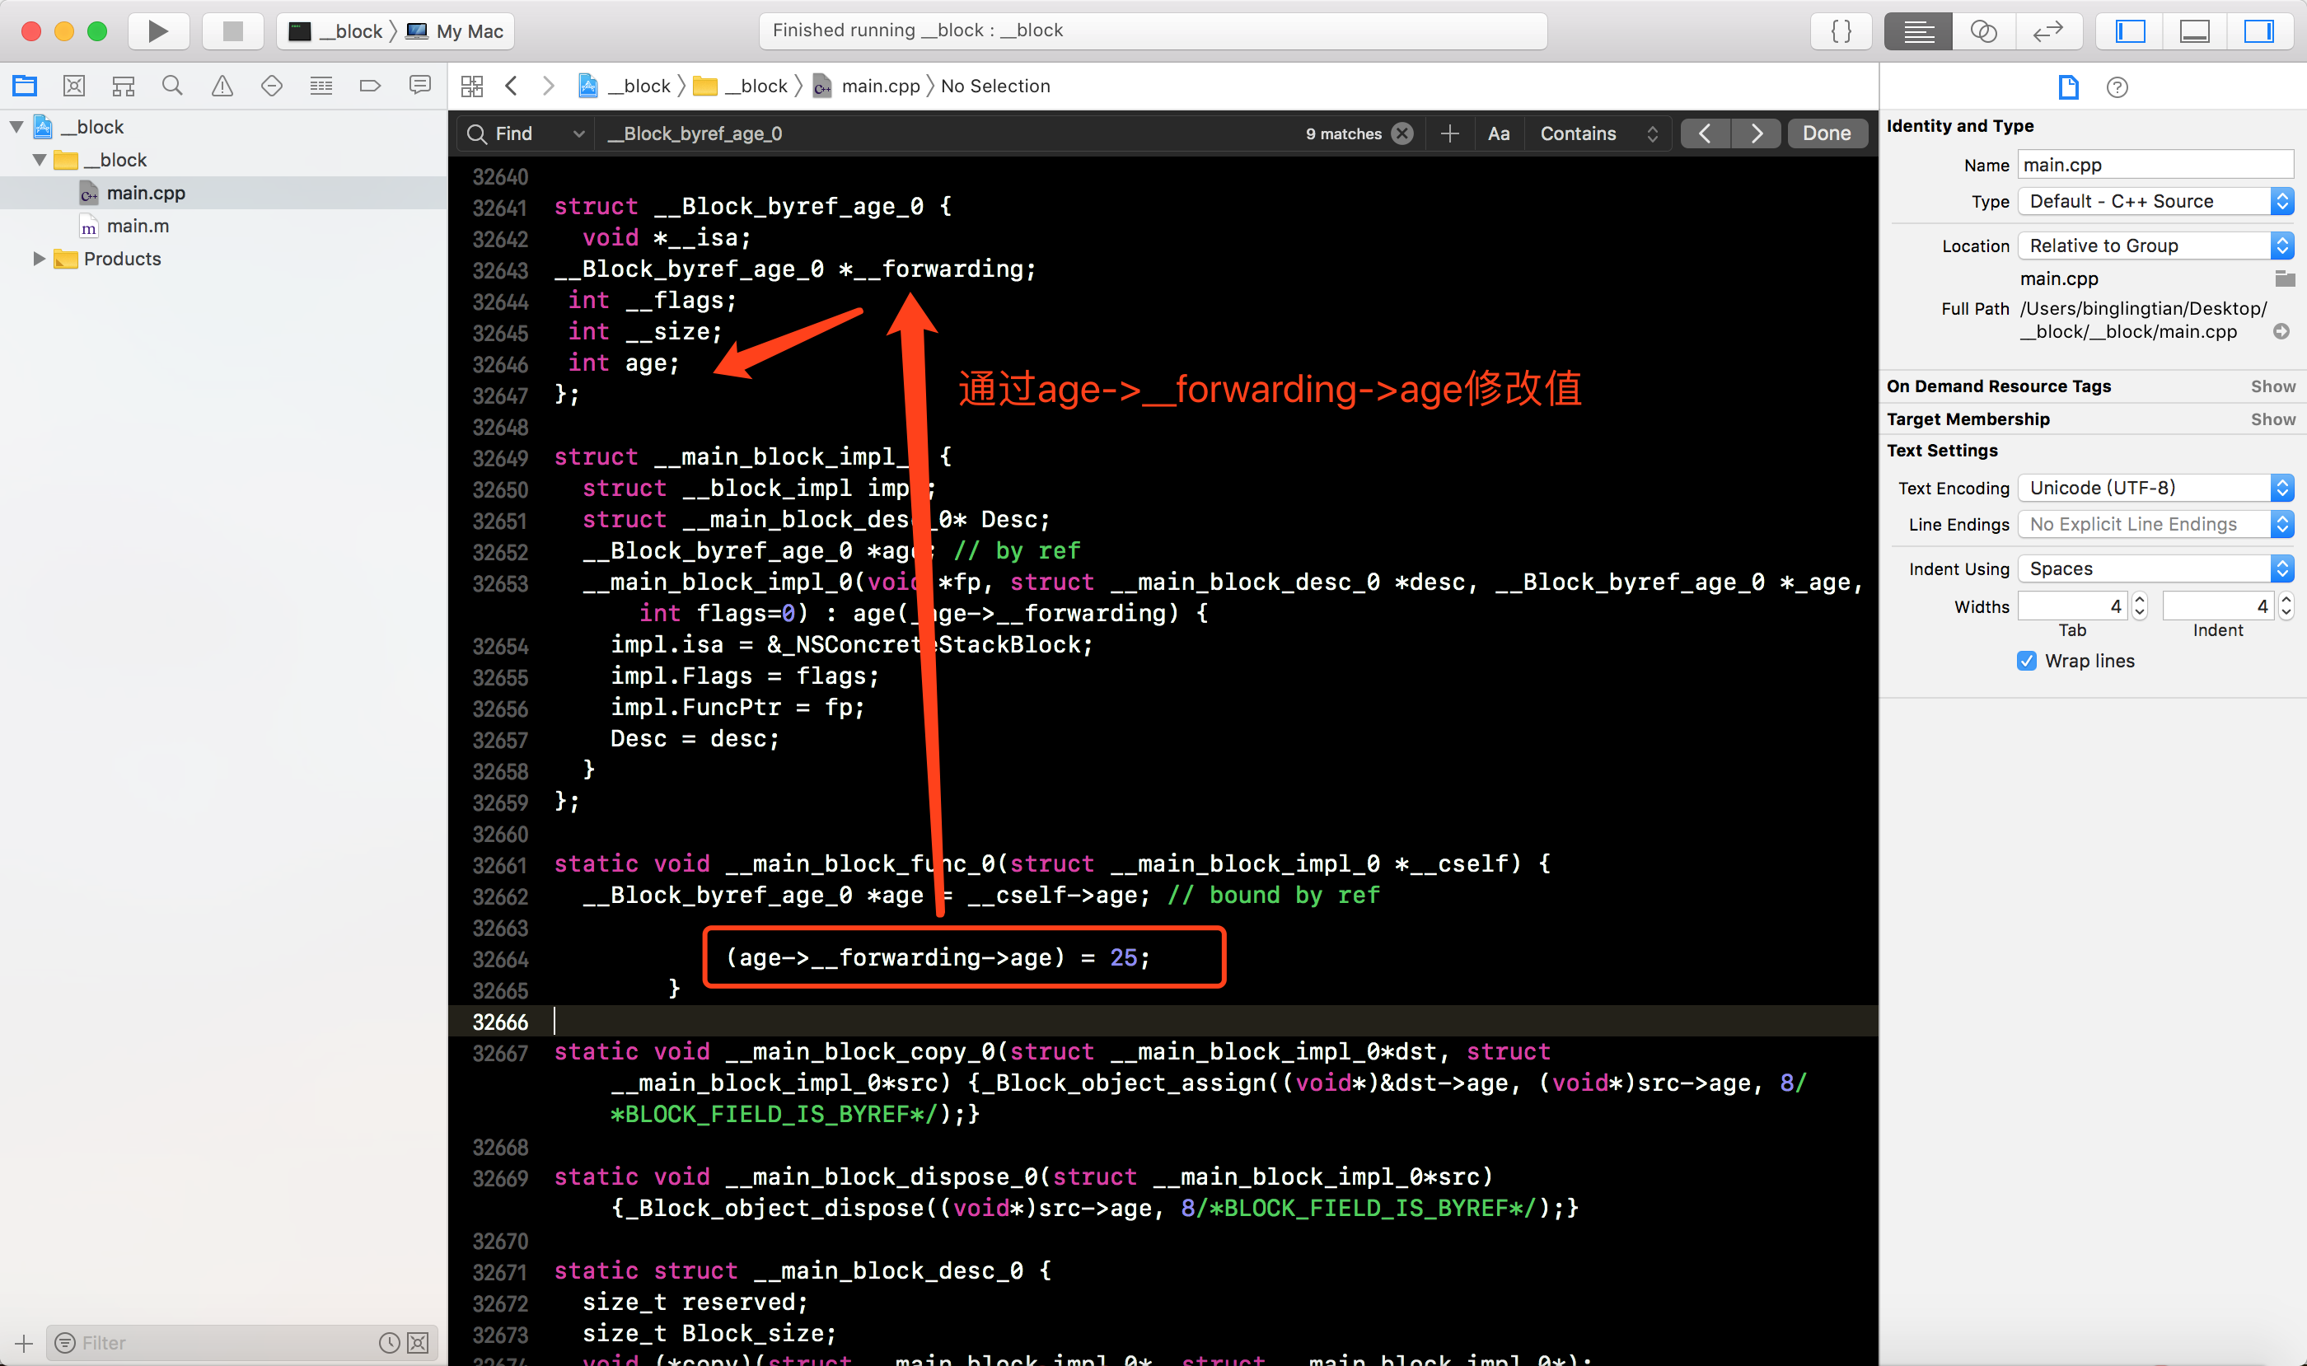The width and height of the screenshot is (2307, 1366).
Task: Go back in editor history
Action: 512,86
